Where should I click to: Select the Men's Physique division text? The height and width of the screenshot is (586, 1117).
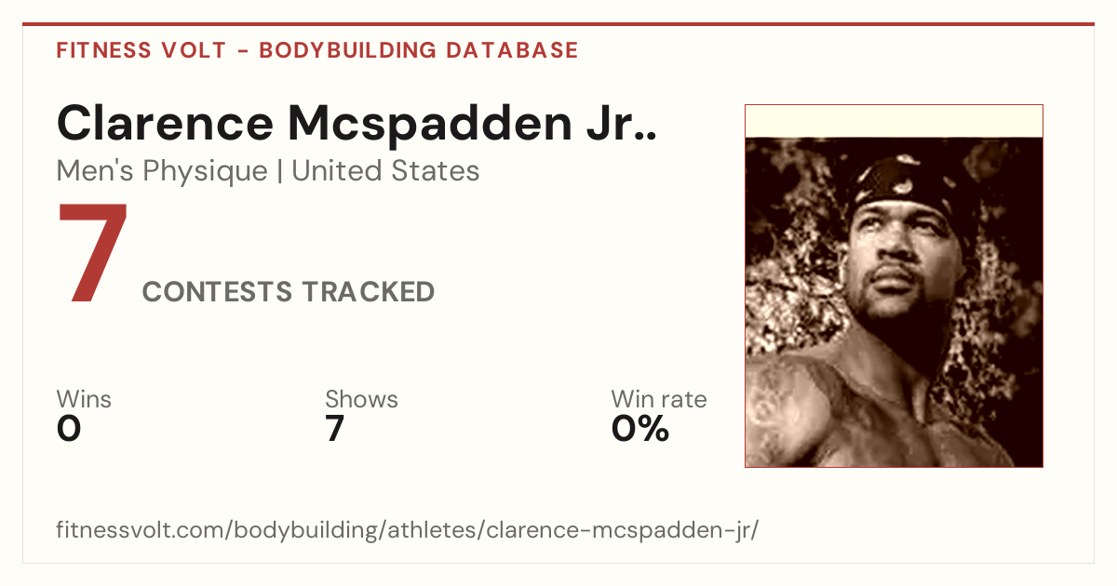click(162, 171)
